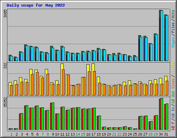
Task: Click the green kB Out bar for day 28
Action: pyautogui.click(x=151, y=125)
